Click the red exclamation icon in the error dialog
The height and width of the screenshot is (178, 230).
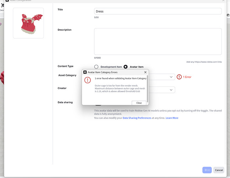click(x=88, y=80)
